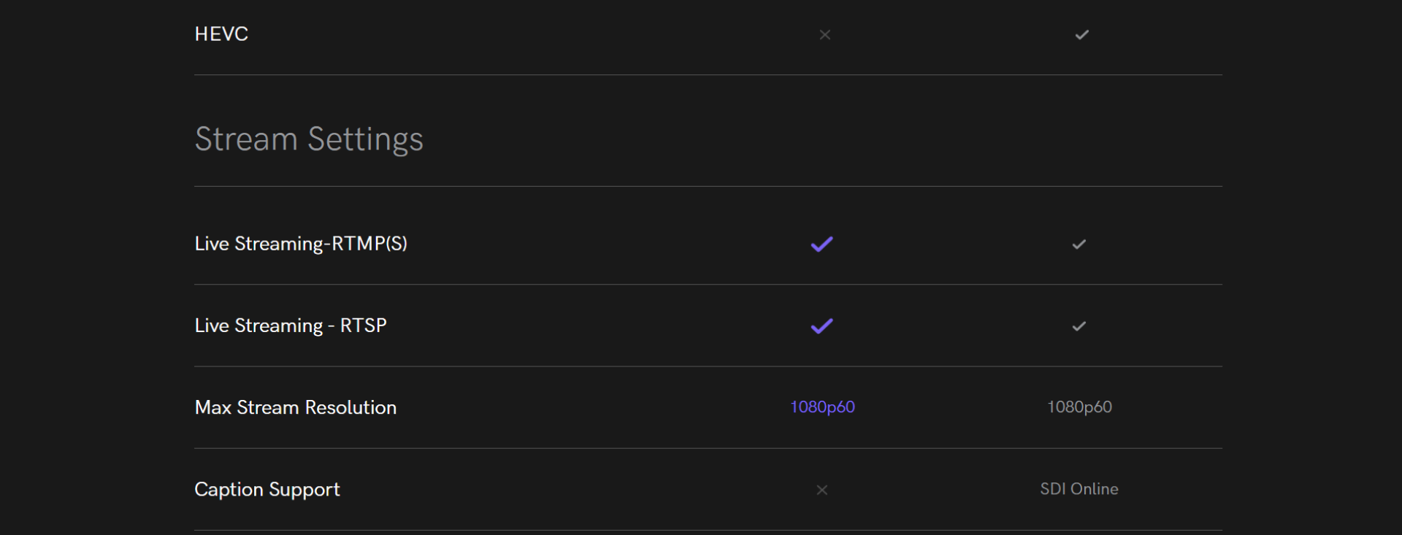Screen dimensions: 1402x535
Task: Click the gray checkmark in HEVC row
Action: [x=1081, y=34]
